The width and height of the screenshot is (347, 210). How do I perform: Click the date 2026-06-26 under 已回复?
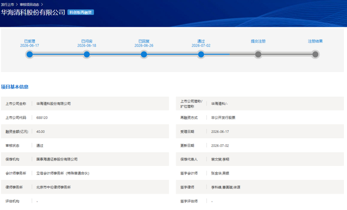coord(144,45)
